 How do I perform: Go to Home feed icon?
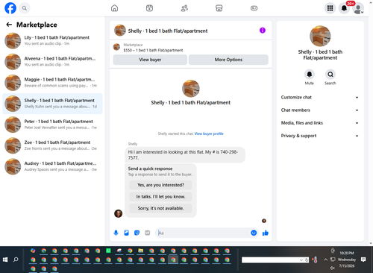pyautogui.click(x=114, y=8)
